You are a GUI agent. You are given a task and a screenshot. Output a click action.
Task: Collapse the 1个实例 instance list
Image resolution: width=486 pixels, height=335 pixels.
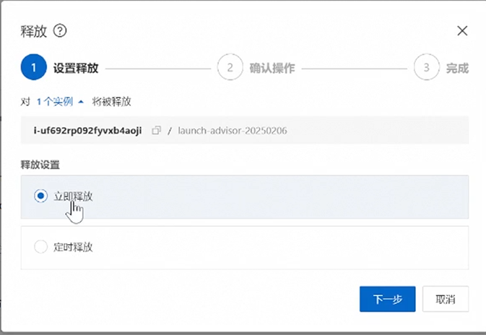pos(60,101)
